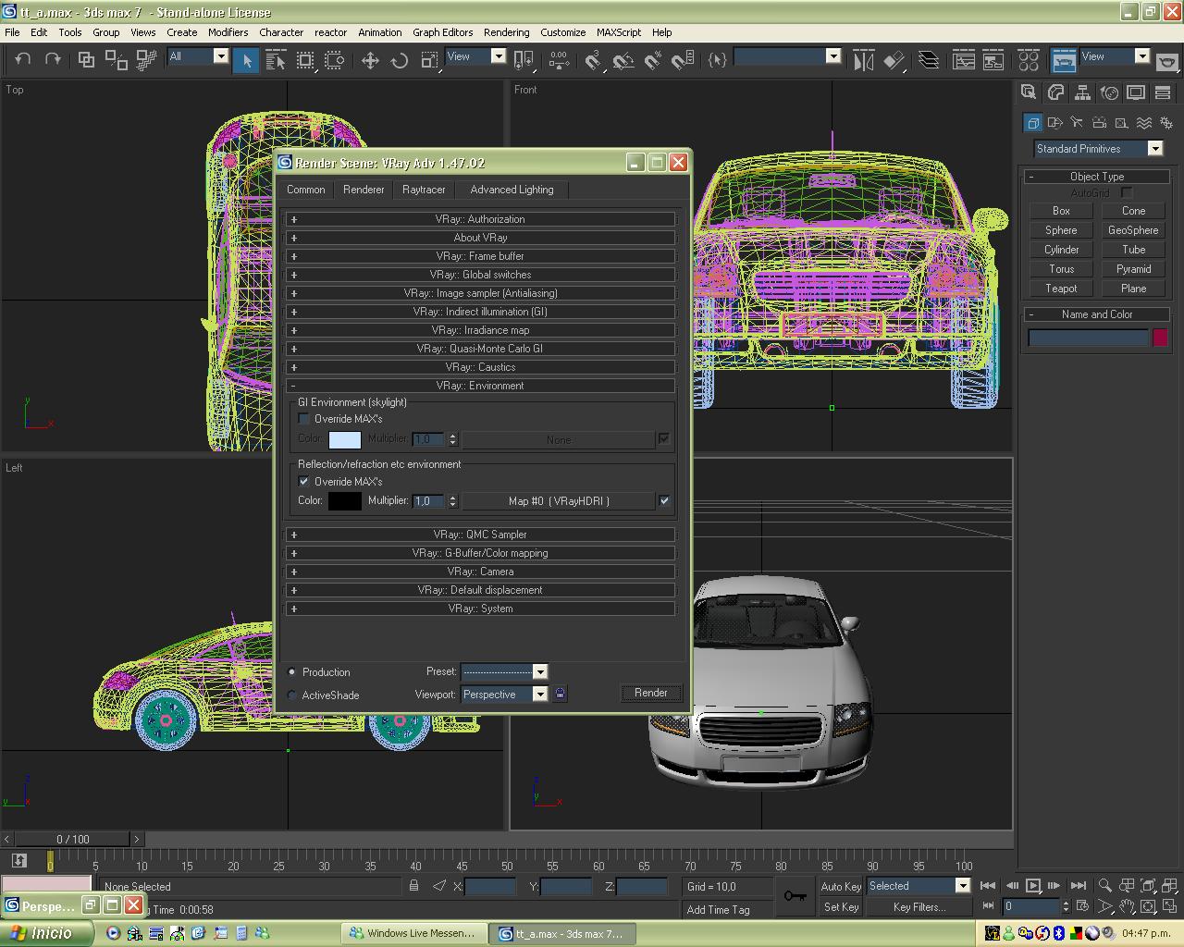This screenshot has height=947, width=1184.
Task: Open the Rendering menu
Action: click(x=506, y=31)
